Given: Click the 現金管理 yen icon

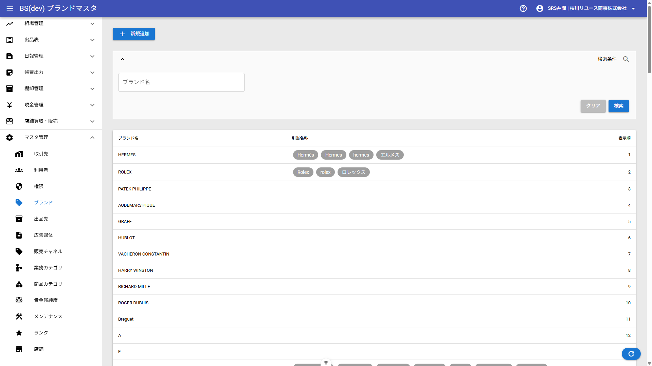Looking at the screenshot, I should click(x=10, y=105).
